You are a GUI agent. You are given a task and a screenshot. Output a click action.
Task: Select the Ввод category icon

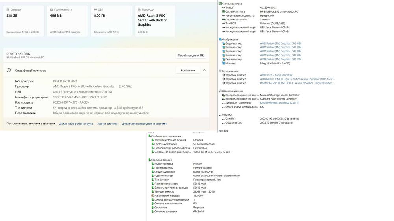220,131
